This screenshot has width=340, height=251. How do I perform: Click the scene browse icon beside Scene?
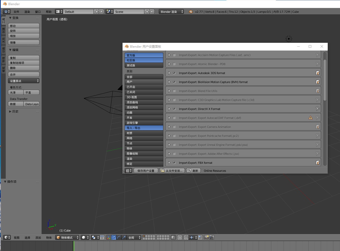coord(109,12)
